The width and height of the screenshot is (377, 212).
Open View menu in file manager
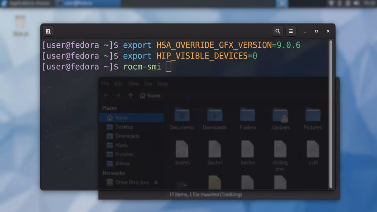point(133,84)
